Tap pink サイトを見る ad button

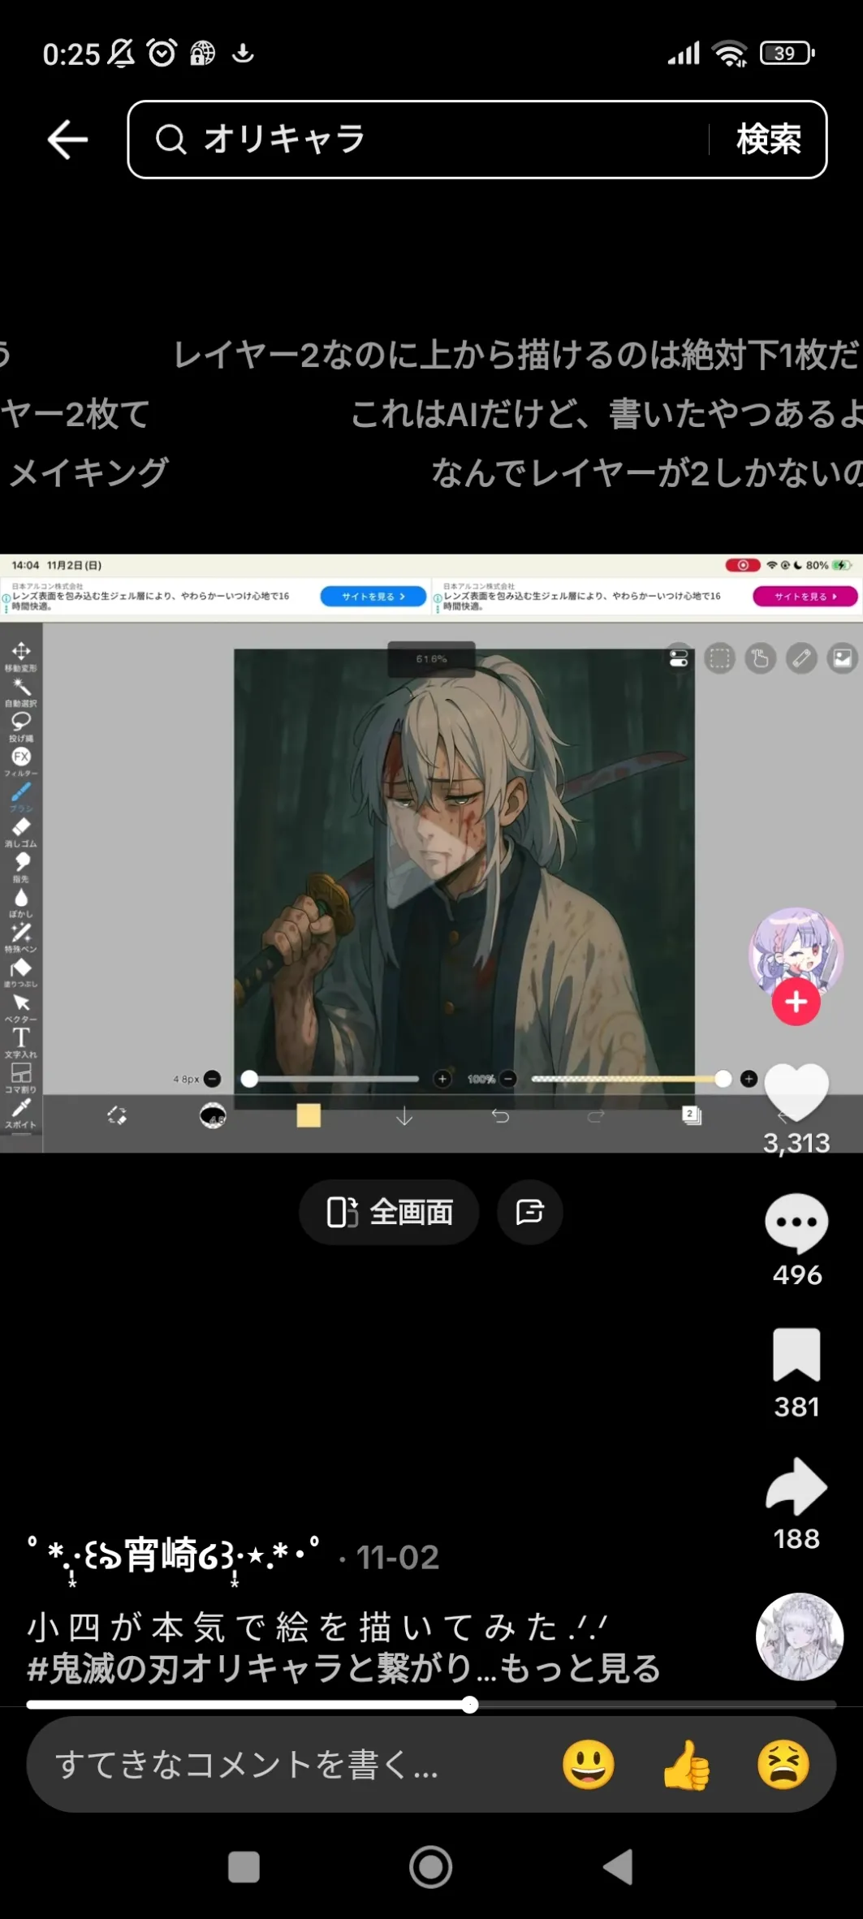click(805, 596)
